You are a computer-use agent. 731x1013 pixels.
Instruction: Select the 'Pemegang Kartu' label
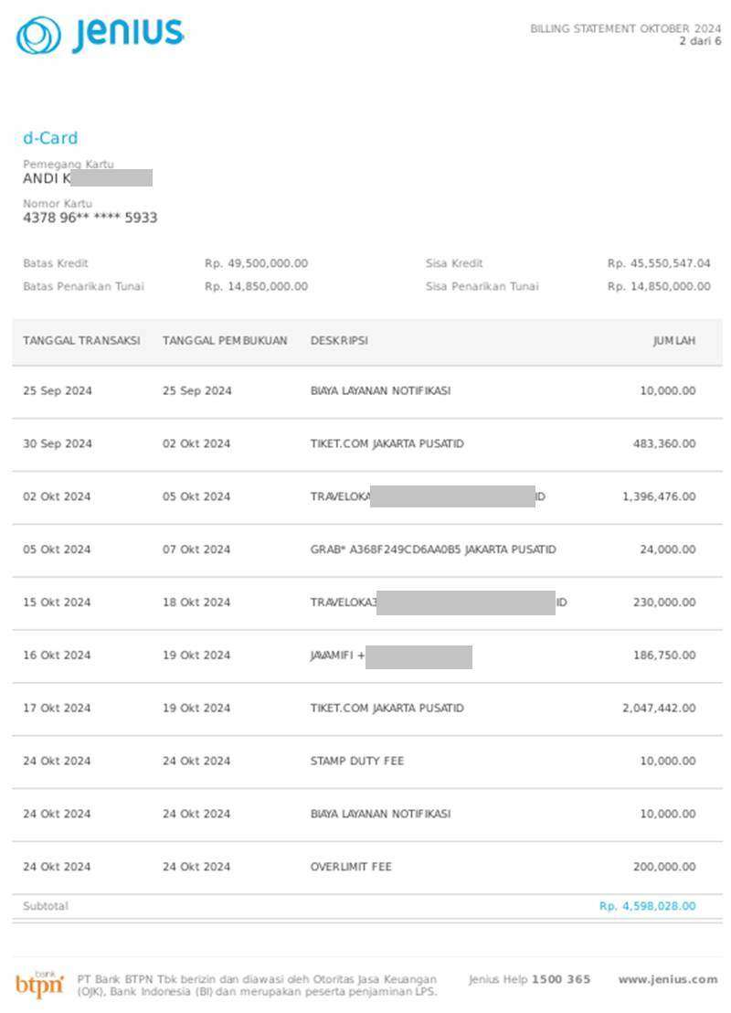[x=69, y=164]
